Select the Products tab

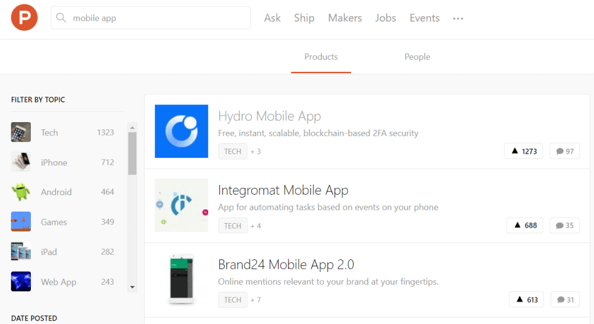click(x=321, y=57)
